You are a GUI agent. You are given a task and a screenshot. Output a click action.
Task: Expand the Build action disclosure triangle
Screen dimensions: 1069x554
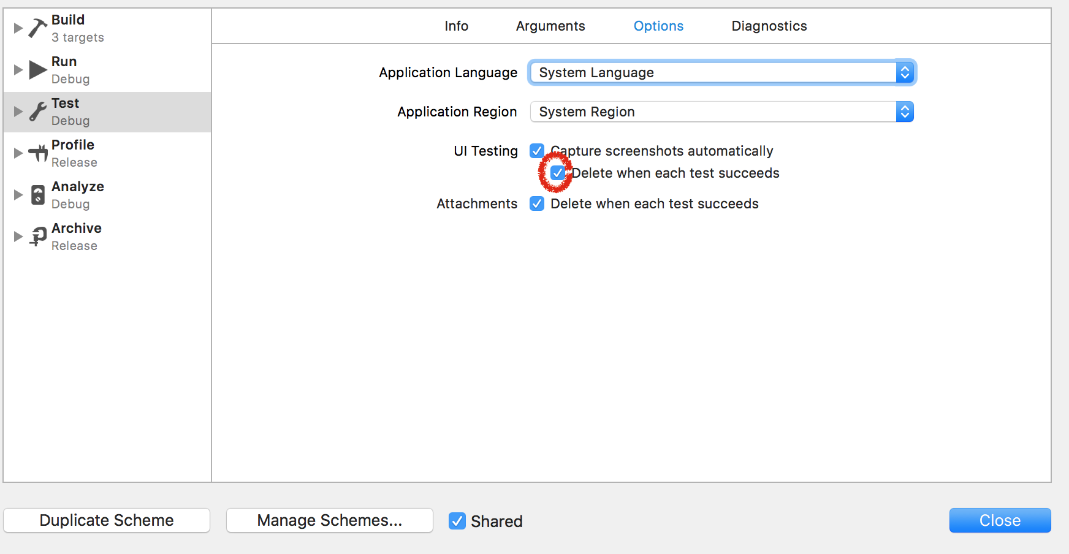coord(18,28)
